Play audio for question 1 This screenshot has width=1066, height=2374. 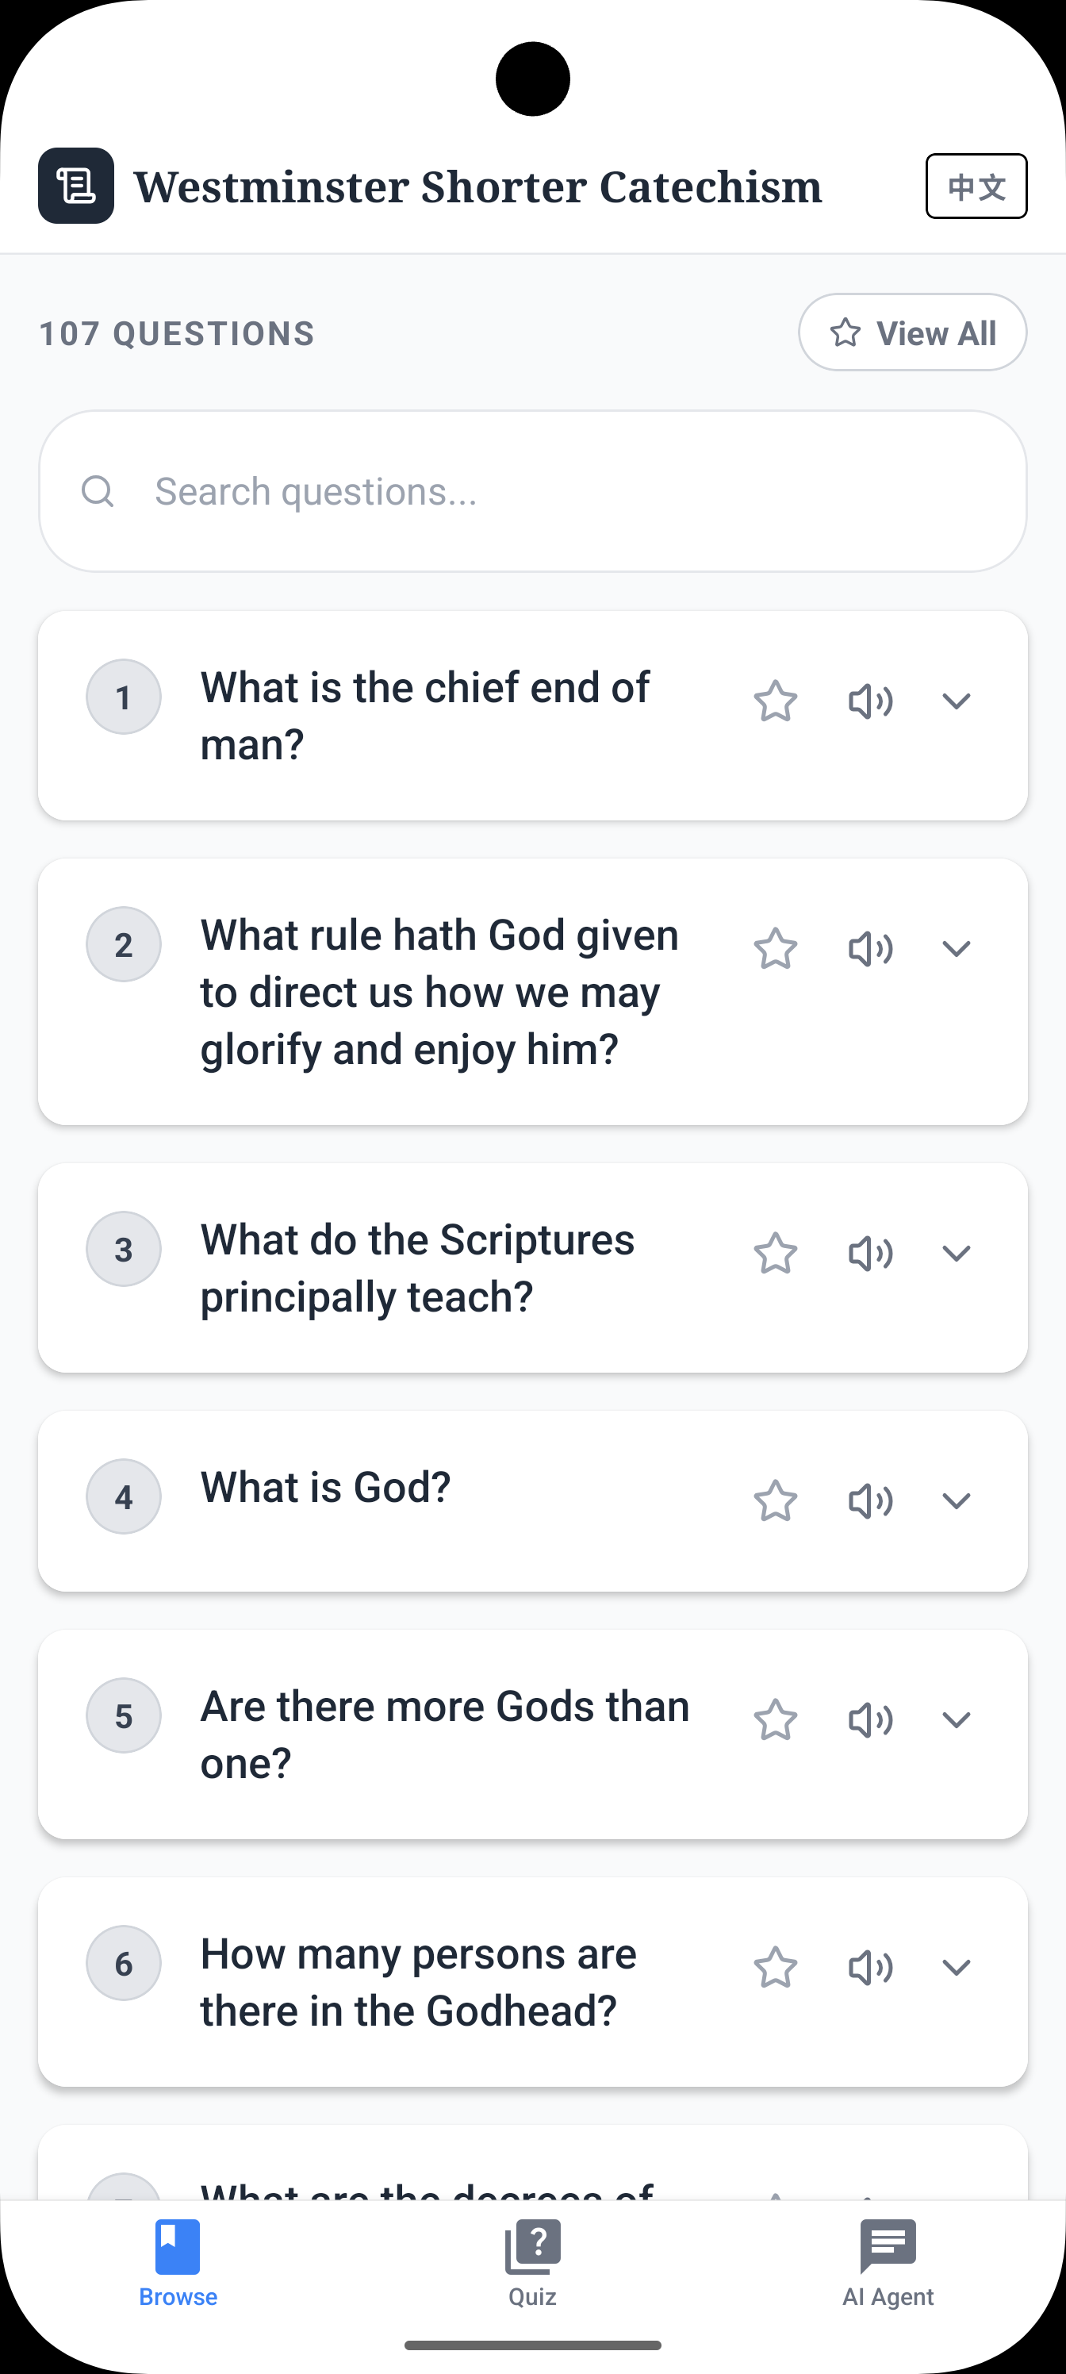[870, 701]
